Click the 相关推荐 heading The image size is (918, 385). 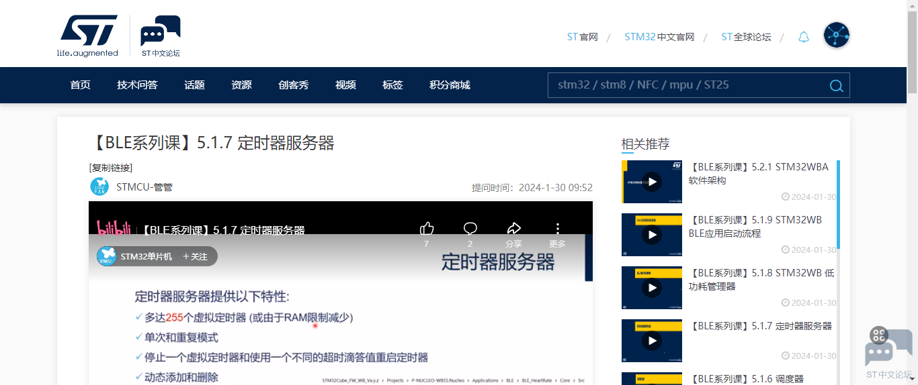[645, 144]
